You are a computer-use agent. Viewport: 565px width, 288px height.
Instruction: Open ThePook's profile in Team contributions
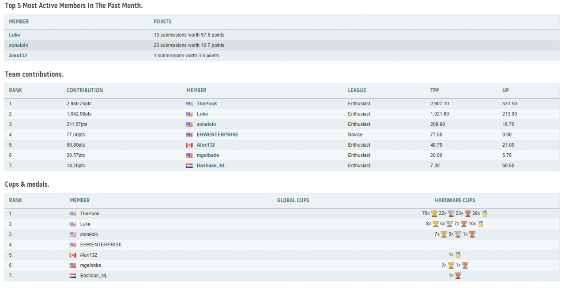tap(207, 103)
